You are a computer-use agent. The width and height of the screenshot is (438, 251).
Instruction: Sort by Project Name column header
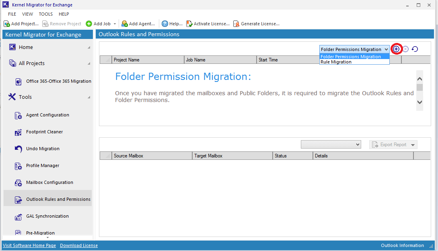click(148, 60)
